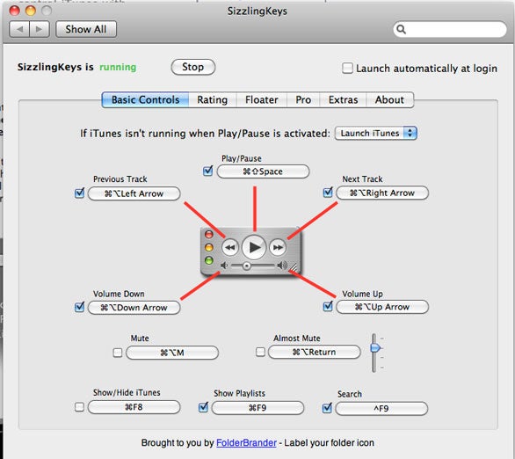The image size is (515, 459).
Task: Open the Launch iTunes dropdown
Action: coord(376,133)
